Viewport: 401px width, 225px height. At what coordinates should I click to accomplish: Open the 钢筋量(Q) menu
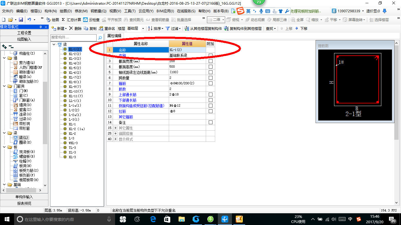click(99, 11)
